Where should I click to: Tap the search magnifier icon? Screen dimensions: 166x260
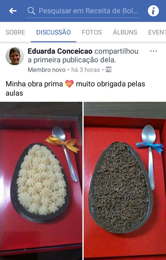click(31, 11)
